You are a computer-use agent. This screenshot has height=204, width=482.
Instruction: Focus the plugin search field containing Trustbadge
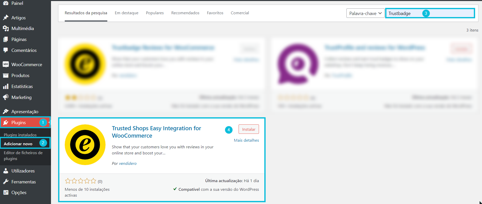pyautogui.click(x=430, y=13)
